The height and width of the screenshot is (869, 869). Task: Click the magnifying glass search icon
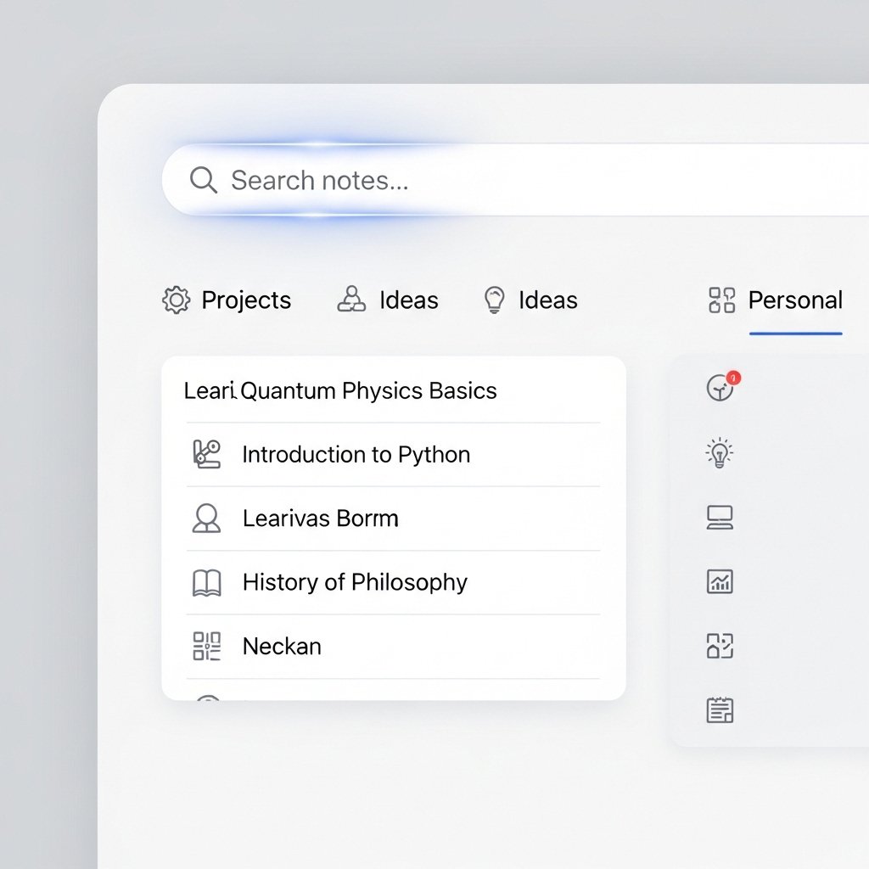(203, 180)
